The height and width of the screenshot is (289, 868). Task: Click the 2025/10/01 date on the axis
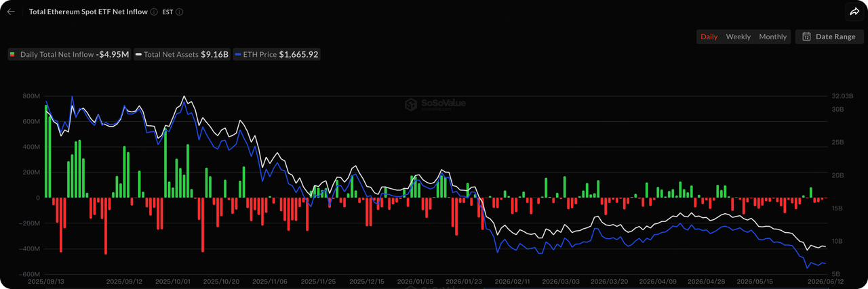[x=172, y=281]
